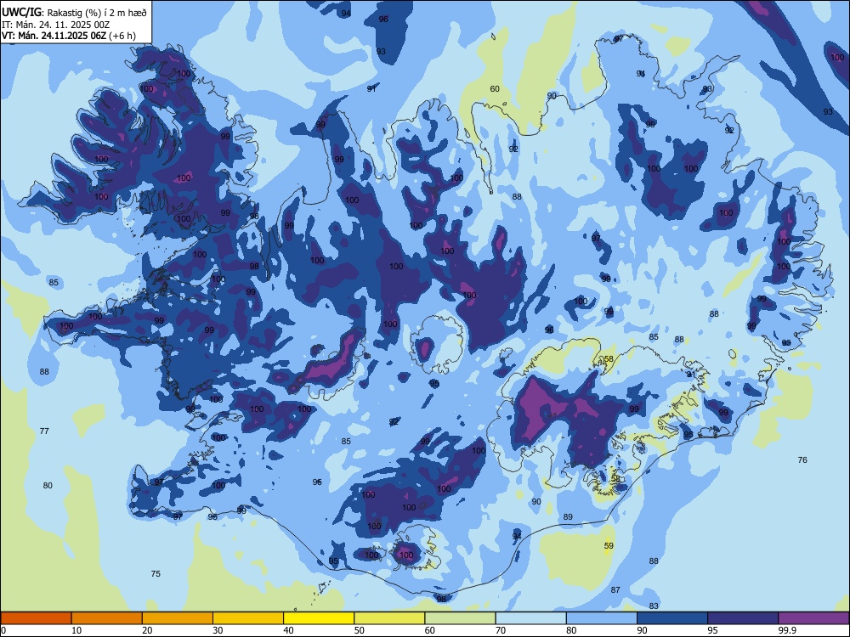Click the indigo 95–99.9 legend swatch
Image resolution: width=850 pixels, height=637 pixels.
743,618
